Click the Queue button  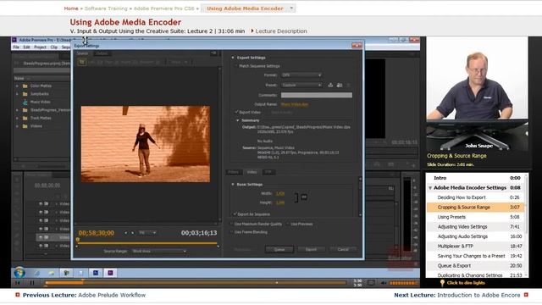(279, 250)
